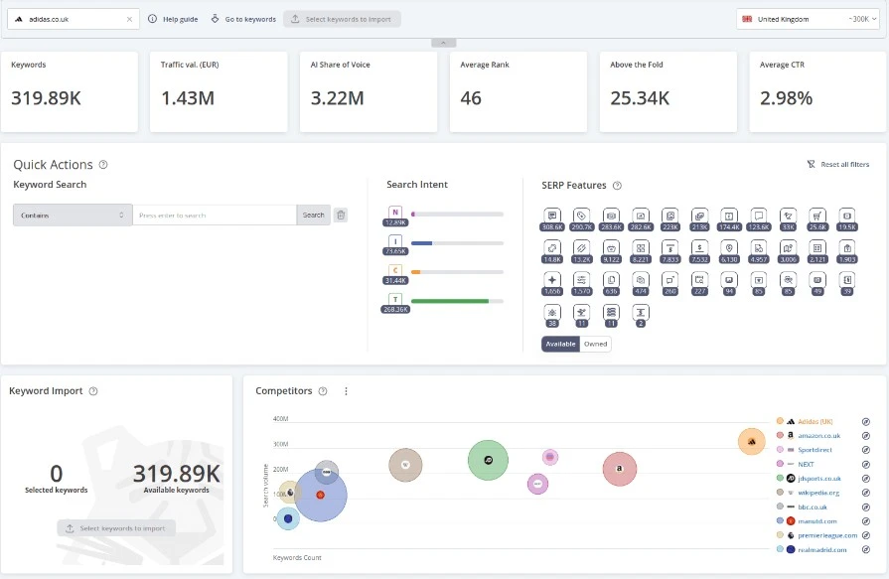Open wikipedia.org competitor link
889x579 pixels.
coord(818,493)
